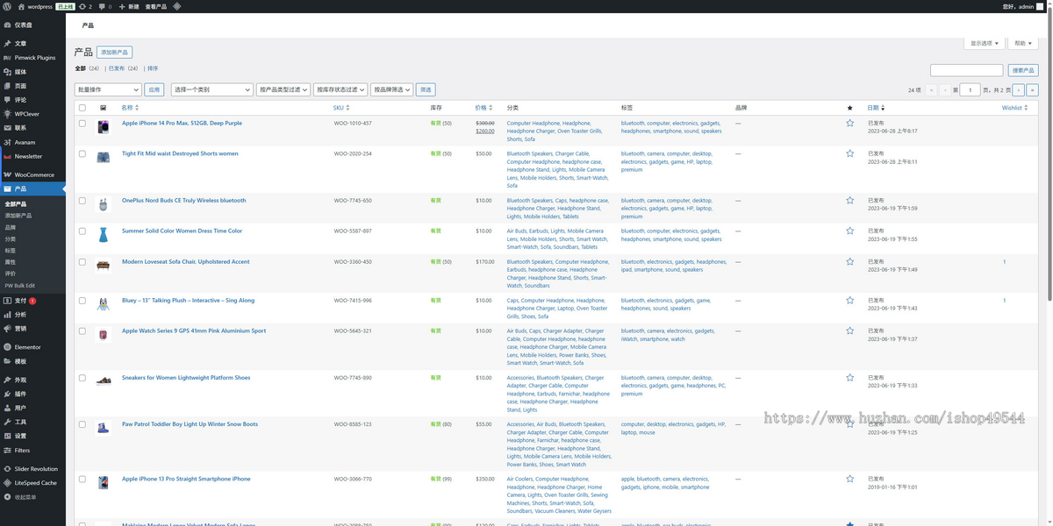Expand the 帮助 help panel
The height and width of the screenshot is (526, 1053).
[x=1023, y=43]
